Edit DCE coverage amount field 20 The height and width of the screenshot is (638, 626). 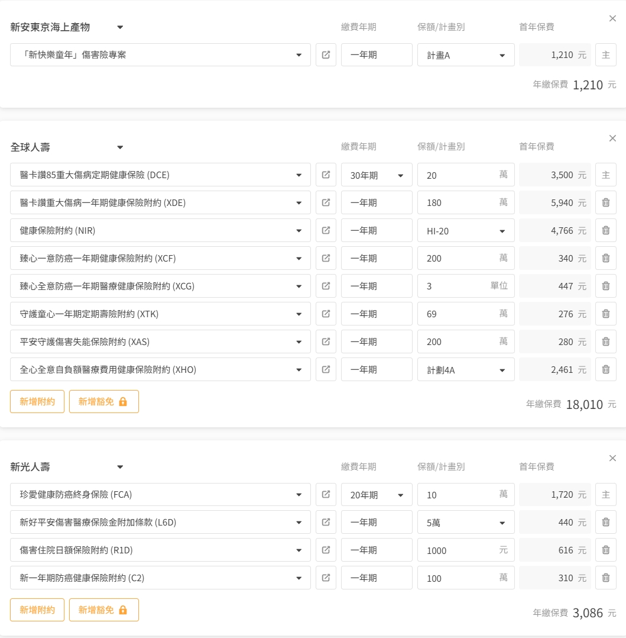(x=466, y=175)
